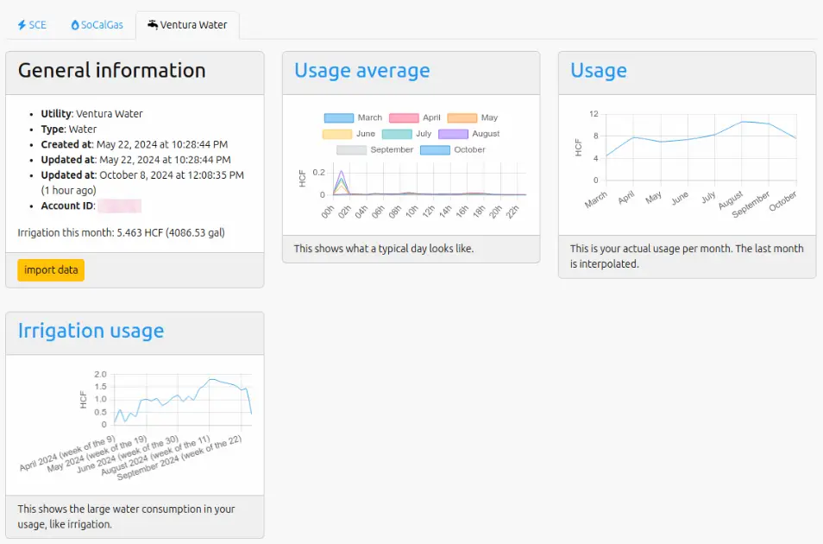Toggle the June legend swatch
This screenshot has height=544, width=823.
(x=337, y=134)
